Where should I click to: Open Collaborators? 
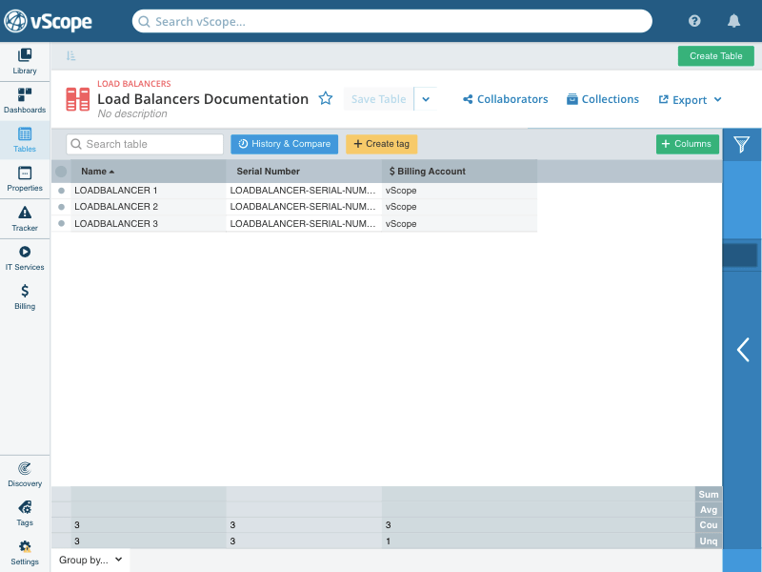pos(506,99)
